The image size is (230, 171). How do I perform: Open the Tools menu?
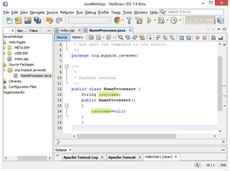(x=127, y=13)
